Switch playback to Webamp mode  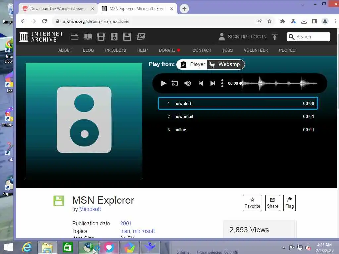[225, 64]
